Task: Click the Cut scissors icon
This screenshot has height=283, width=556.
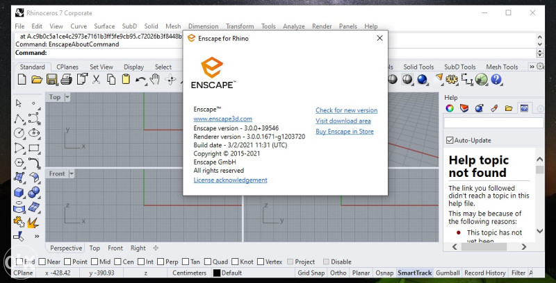Action: [96, 79]
